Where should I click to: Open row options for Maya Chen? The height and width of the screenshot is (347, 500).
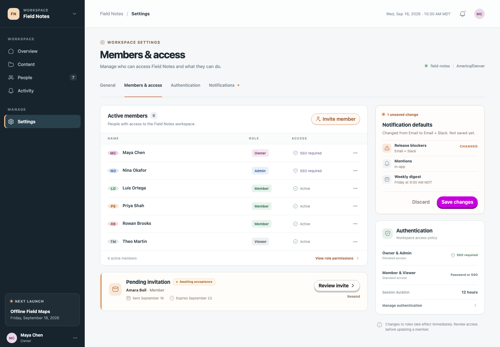355,153
